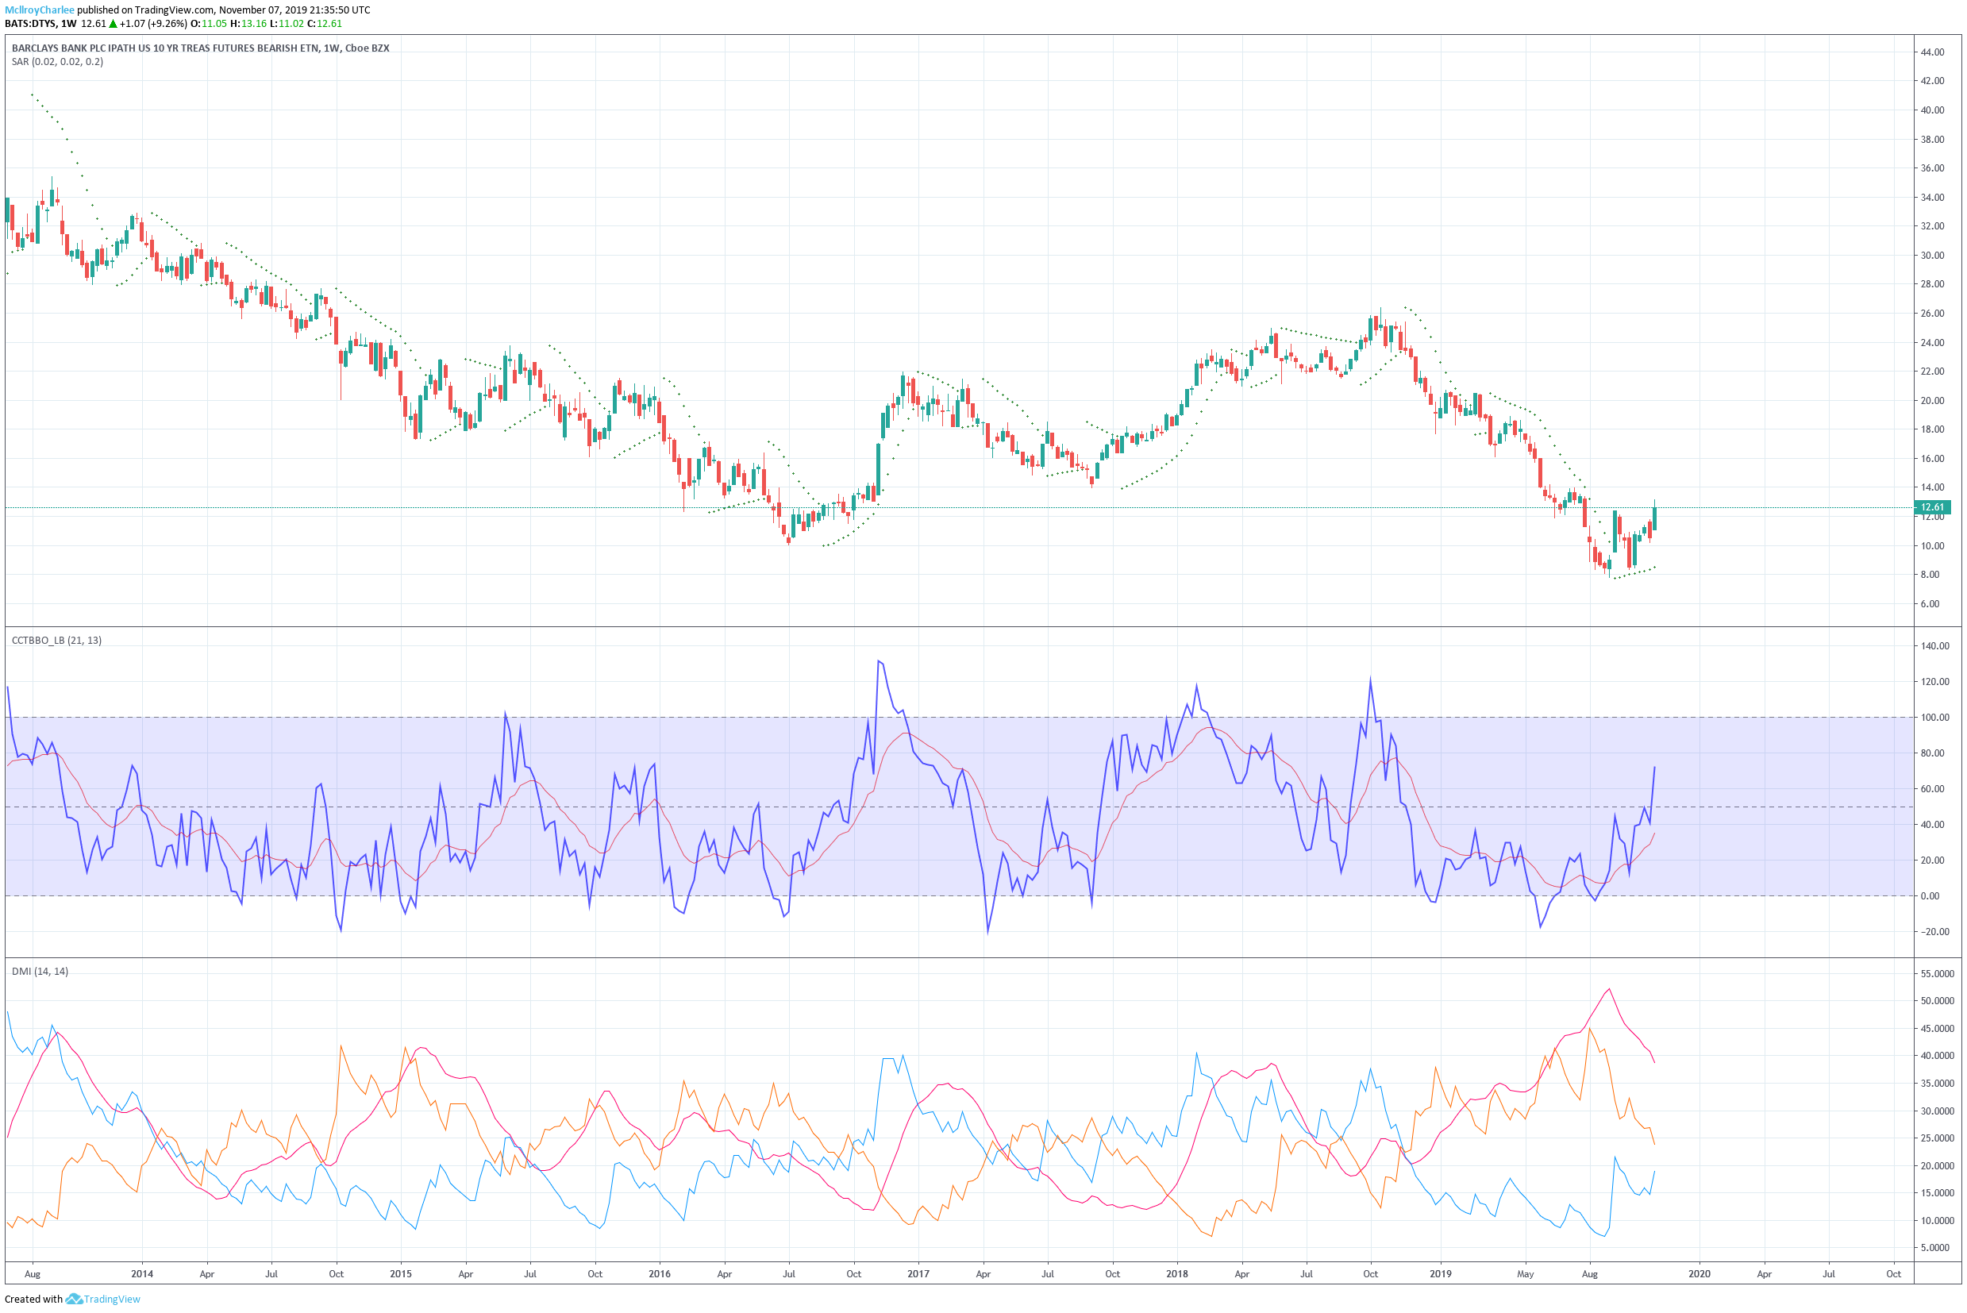This screenshot has height=1313, width=1967.
Task: Click the 140.00 CCTBBO axis label
Action: pyautogui.click(x=1936, y=646)
